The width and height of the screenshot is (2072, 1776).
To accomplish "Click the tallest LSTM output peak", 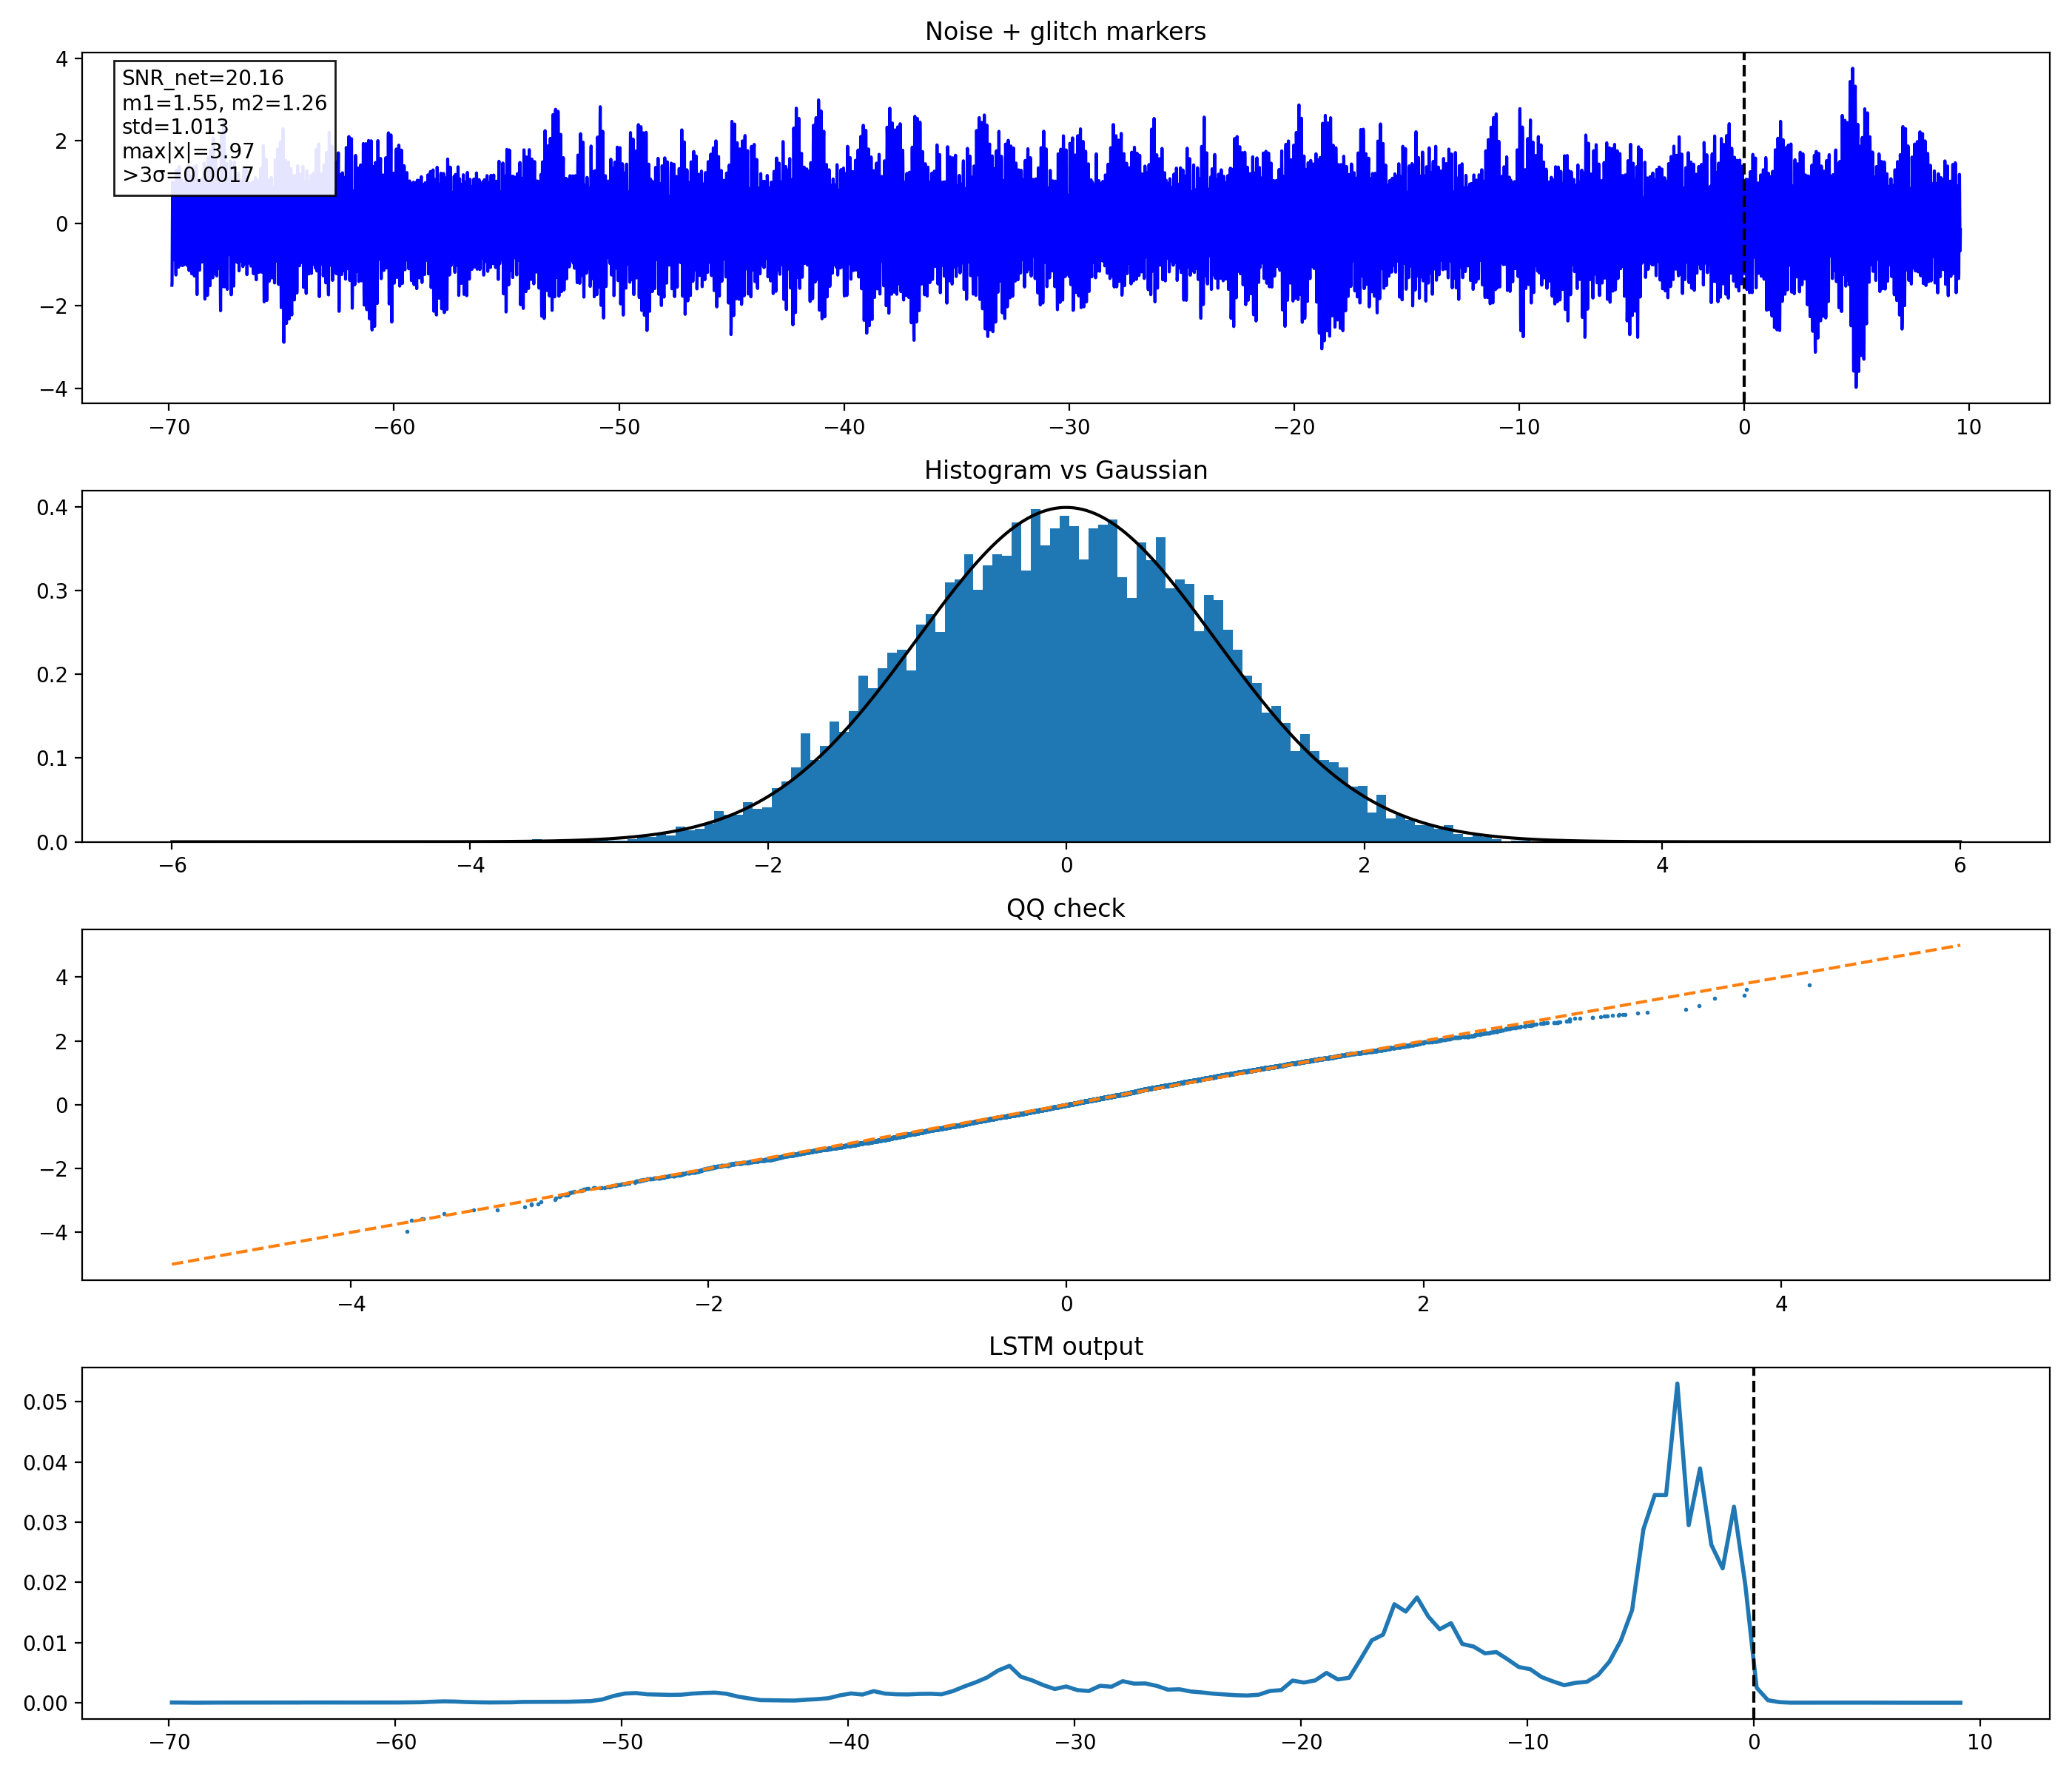I will [1677, 1385].
